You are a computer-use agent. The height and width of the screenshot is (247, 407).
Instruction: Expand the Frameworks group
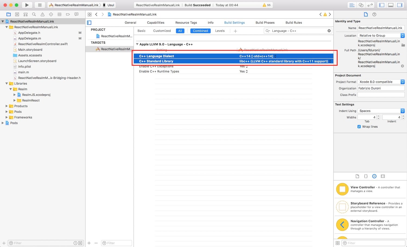coord(7,118)
